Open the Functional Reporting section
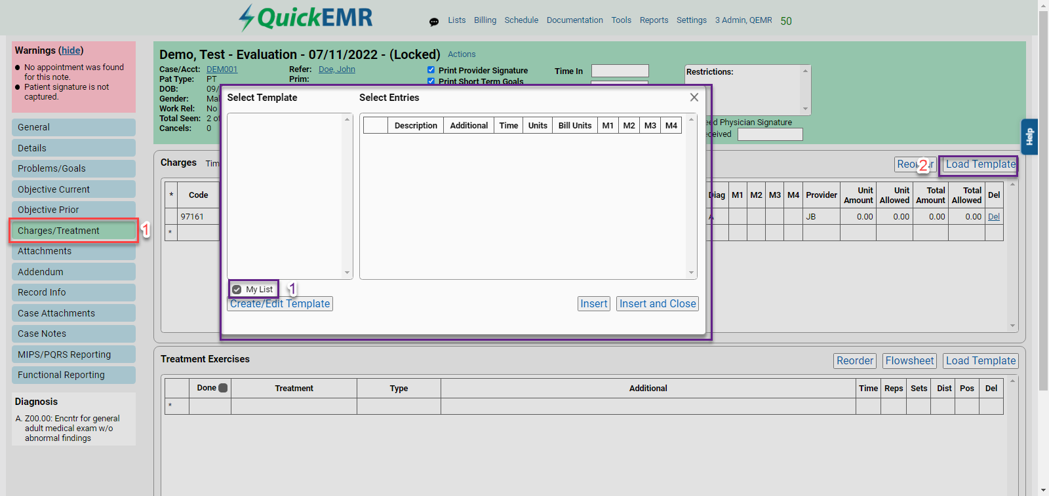1049x496 pixels. pos(73,375)
